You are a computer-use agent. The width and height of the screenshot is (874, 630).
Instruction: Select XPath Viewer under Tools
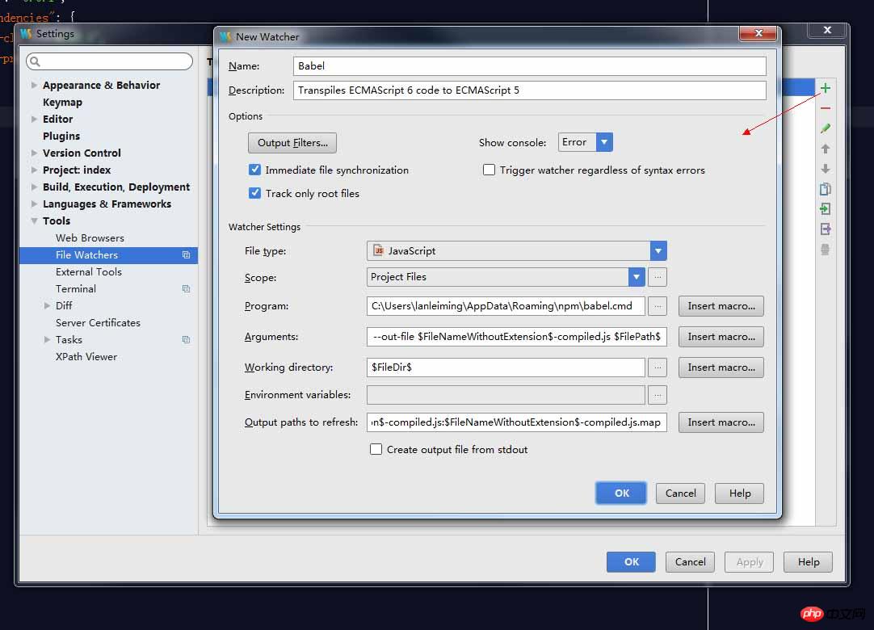pos(86,357)
